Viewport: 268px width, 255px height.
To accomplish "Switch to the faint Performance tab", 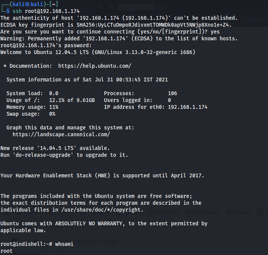I will click(x=206, y=212).
